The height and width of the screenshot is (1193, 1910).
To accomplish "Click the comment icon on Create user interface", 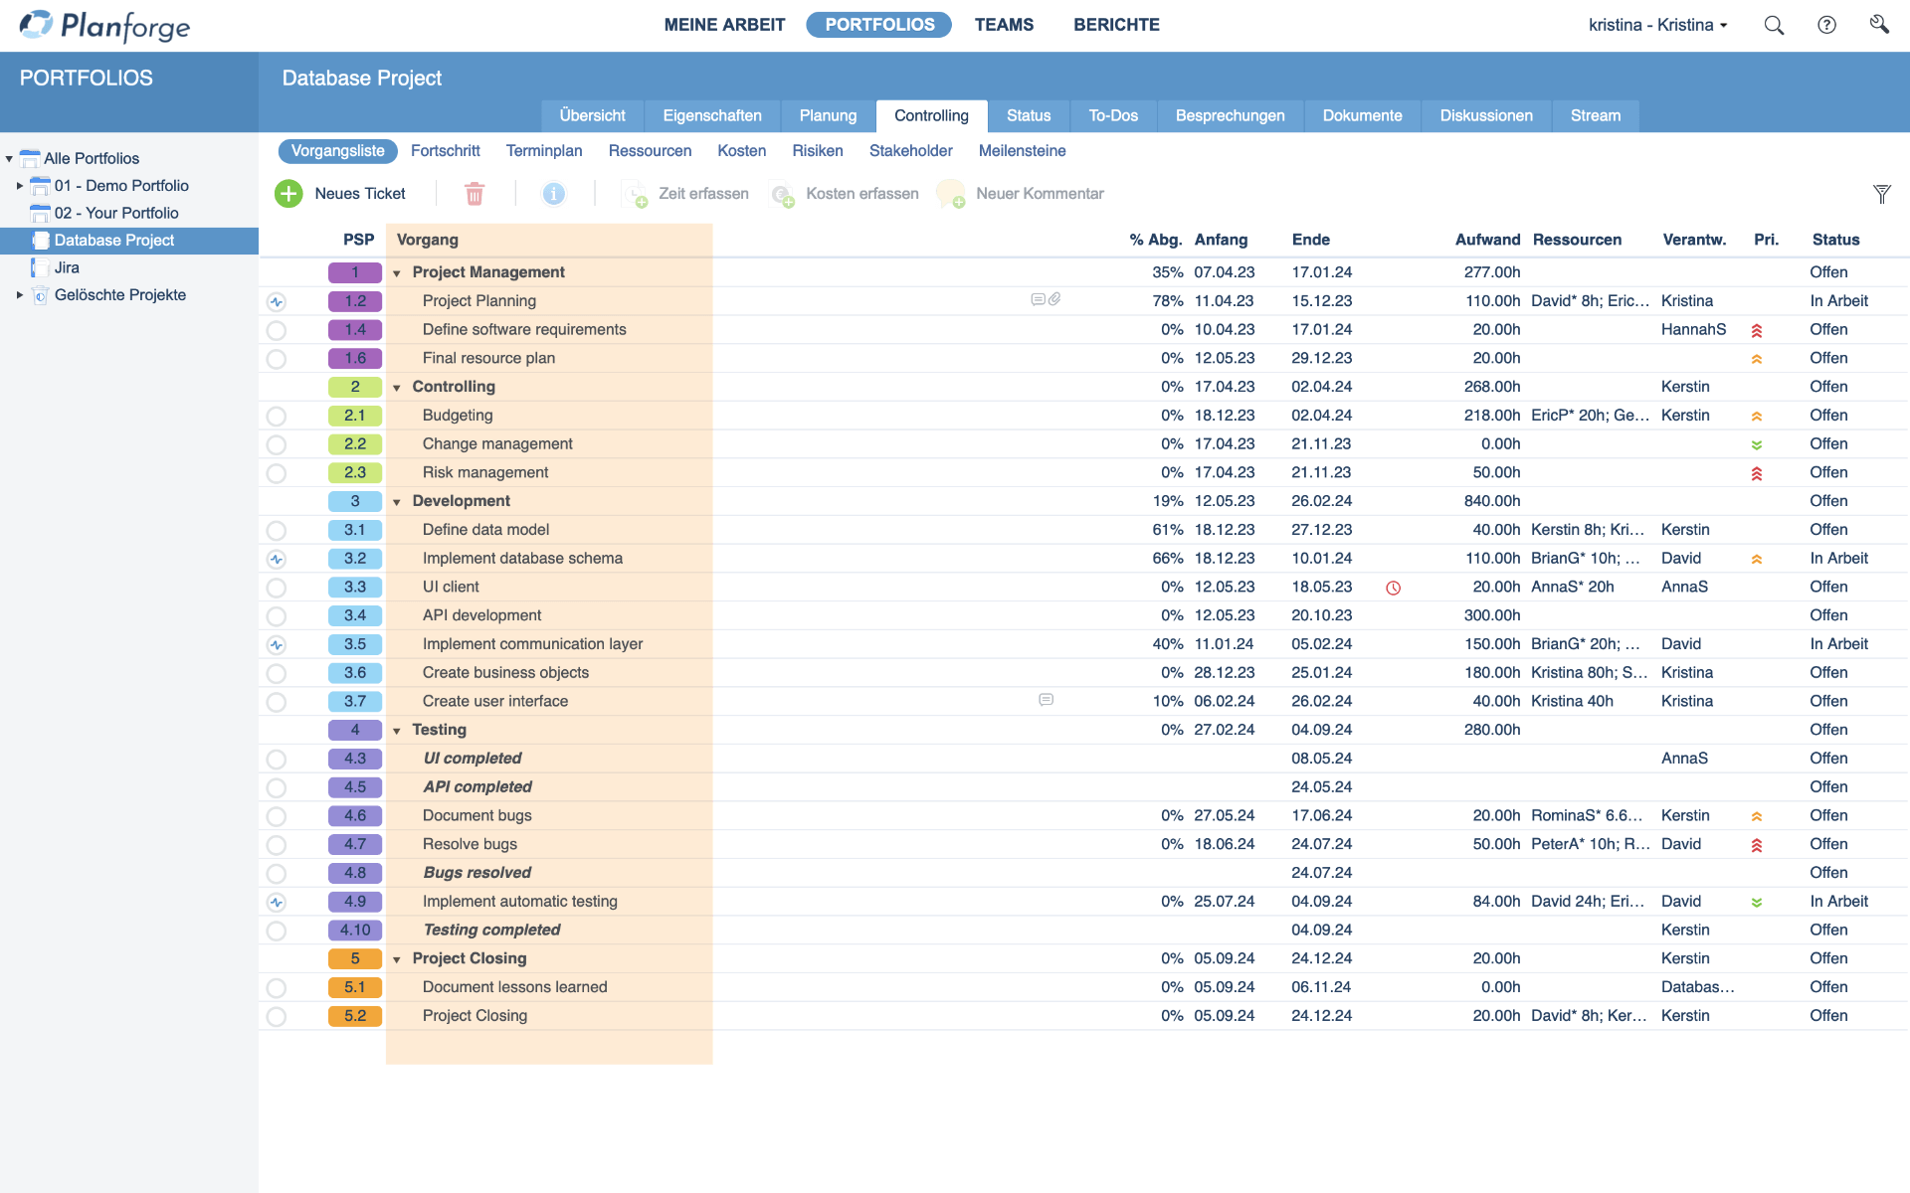I will tap(1046, 700).
